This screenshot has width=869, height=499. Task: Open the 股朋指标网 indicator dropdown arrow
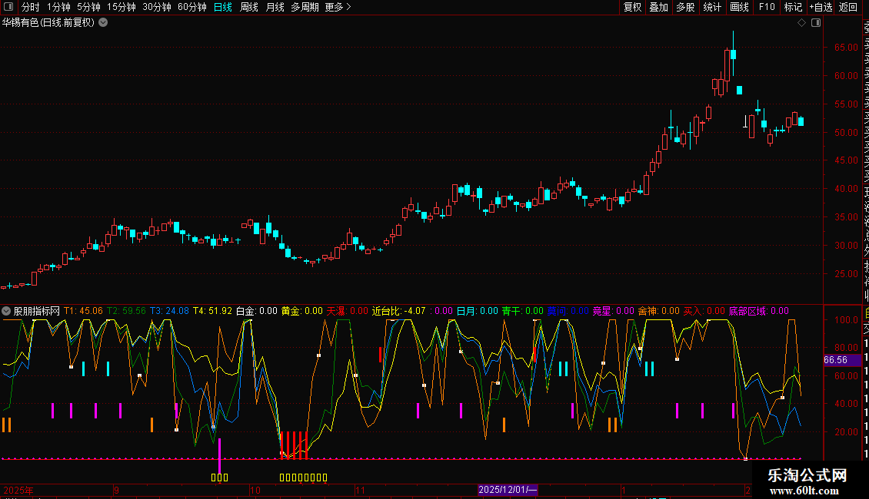point(7,311)
